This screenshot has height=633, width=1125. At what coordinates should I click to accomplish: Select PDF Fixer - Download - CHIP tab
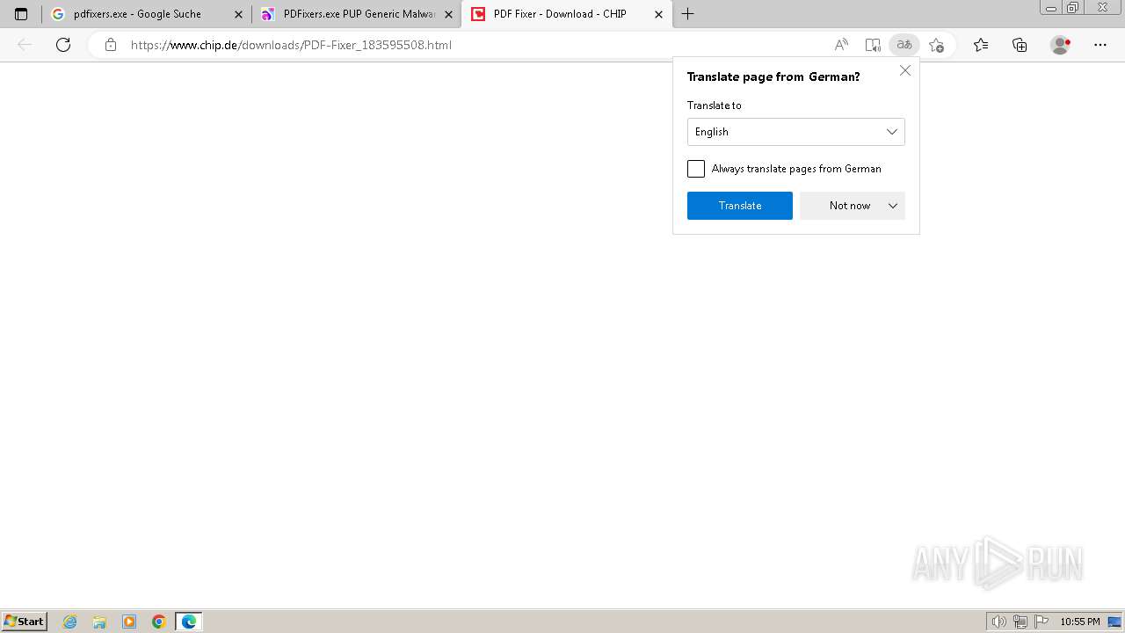pos(567,14)
